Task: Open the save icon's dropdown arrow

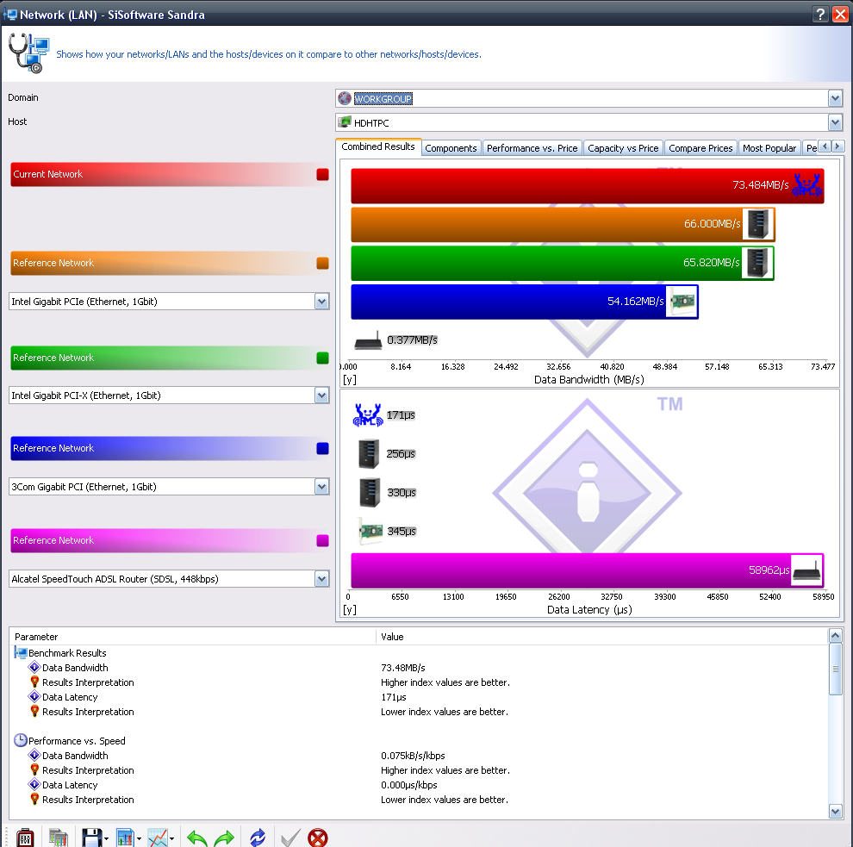Action: pos(106,838)
